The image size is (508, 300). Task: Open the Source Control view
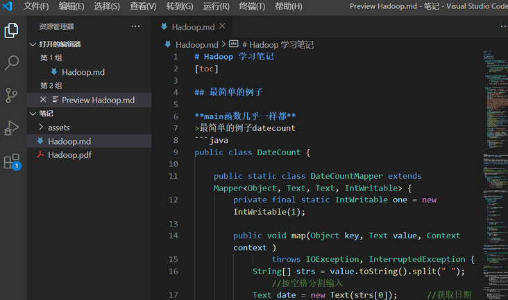tap(11, 96)
